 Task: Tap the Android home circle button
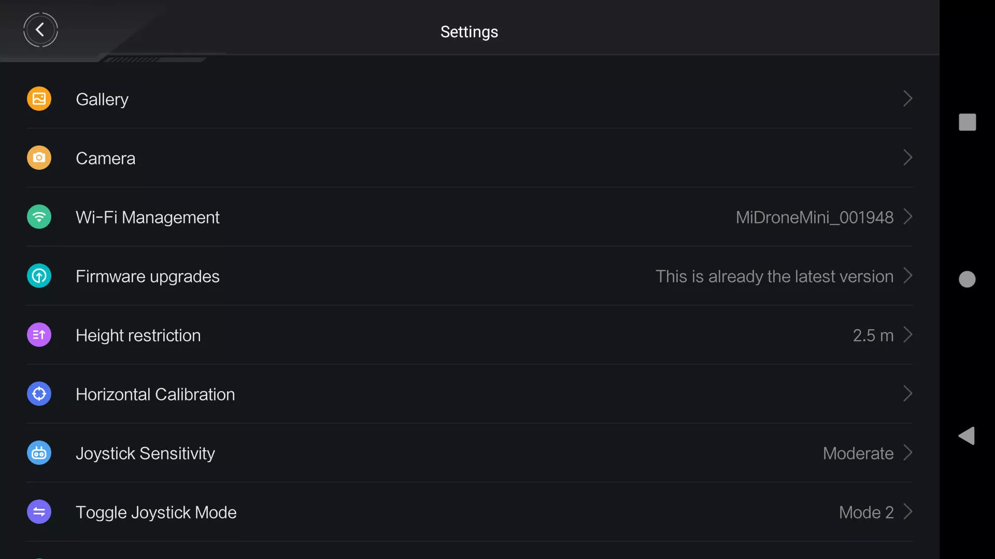967,279
